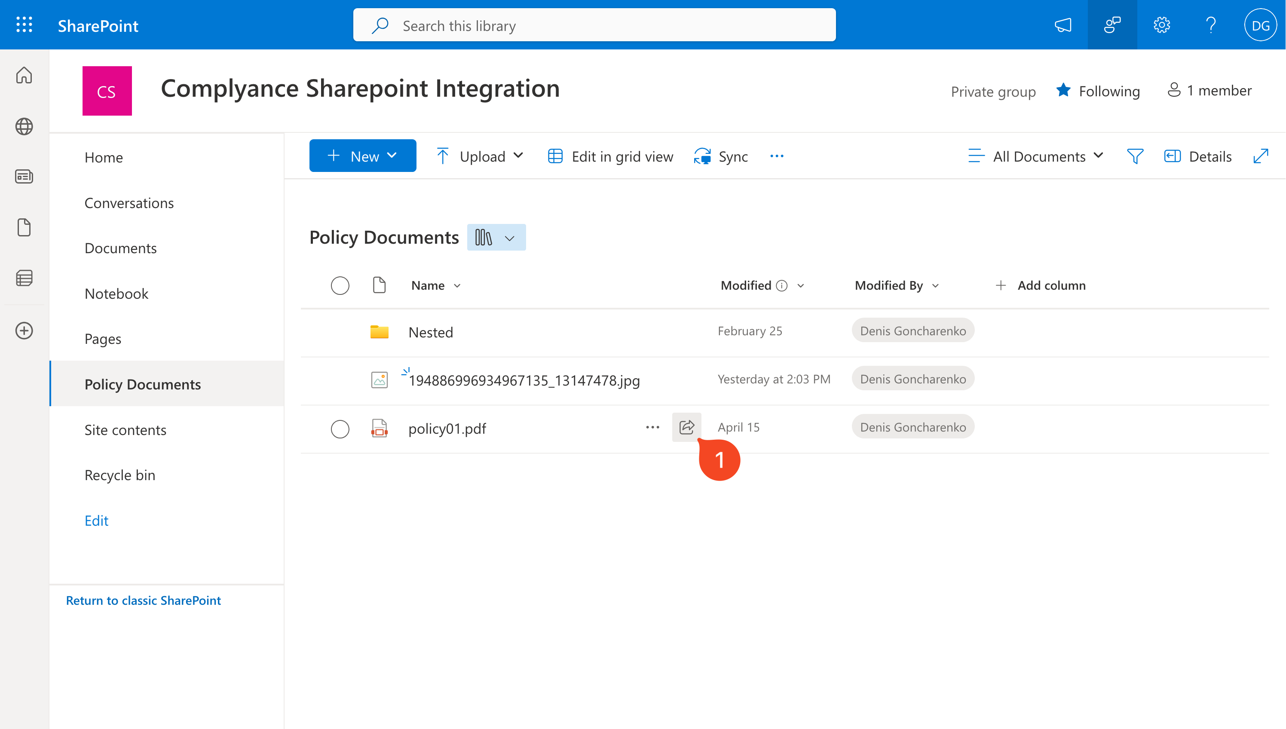Click Denis Goncharenko on the jpg row
1286x729 pixels.
(912, 379)
